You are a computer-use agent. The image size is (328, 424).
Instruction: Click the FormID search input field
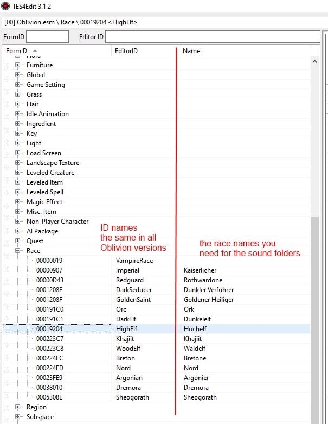(x=47, y=36)
